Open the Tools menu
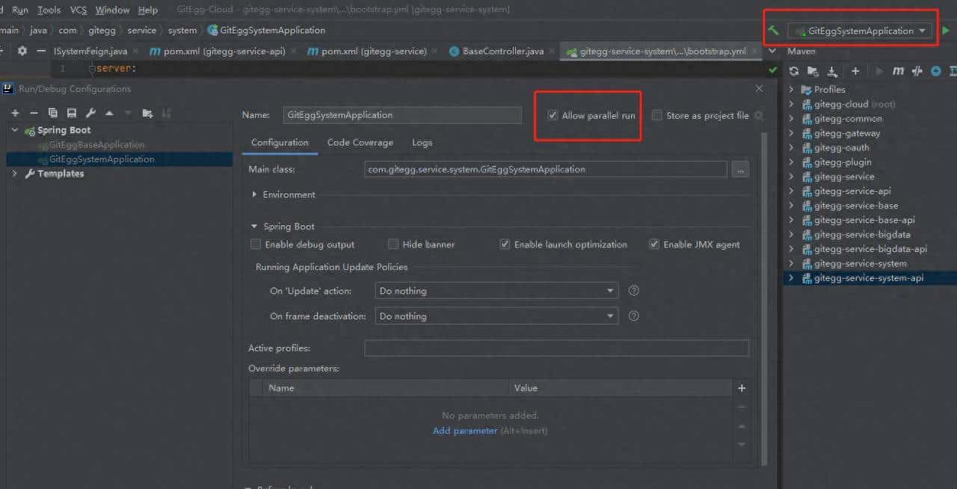 point(49,10)
